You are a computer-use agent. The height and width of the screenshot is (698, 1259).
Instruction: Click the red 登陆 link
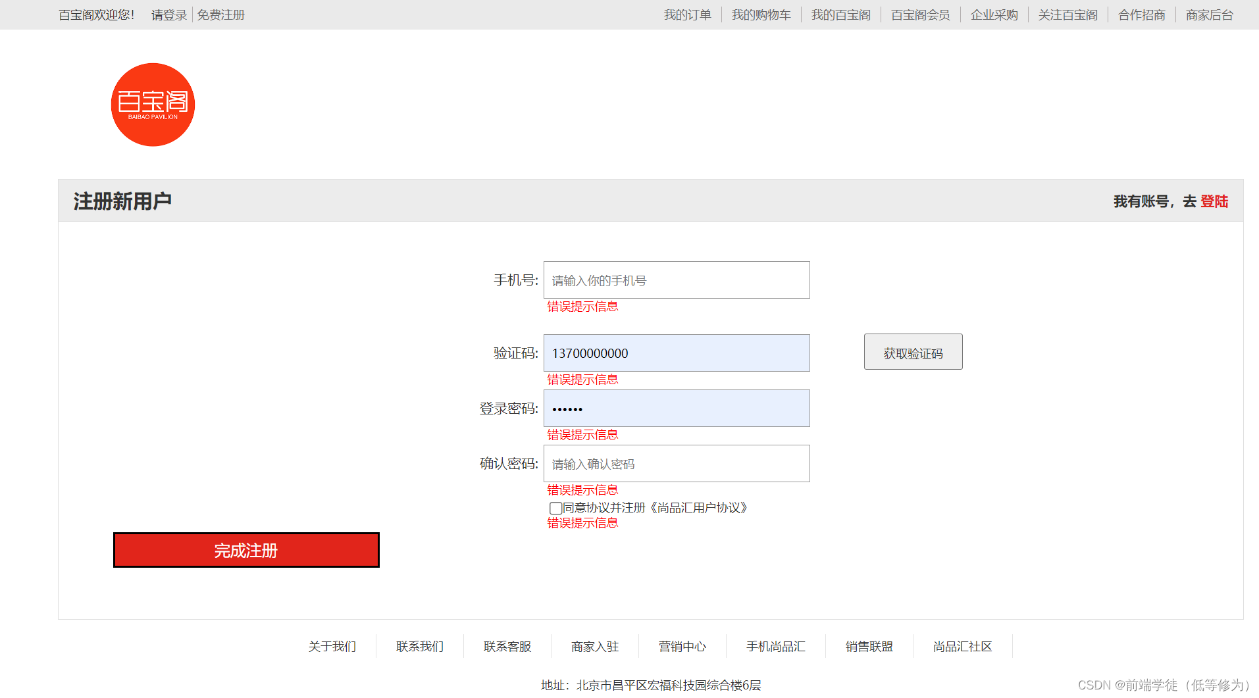coord(1214,201)
